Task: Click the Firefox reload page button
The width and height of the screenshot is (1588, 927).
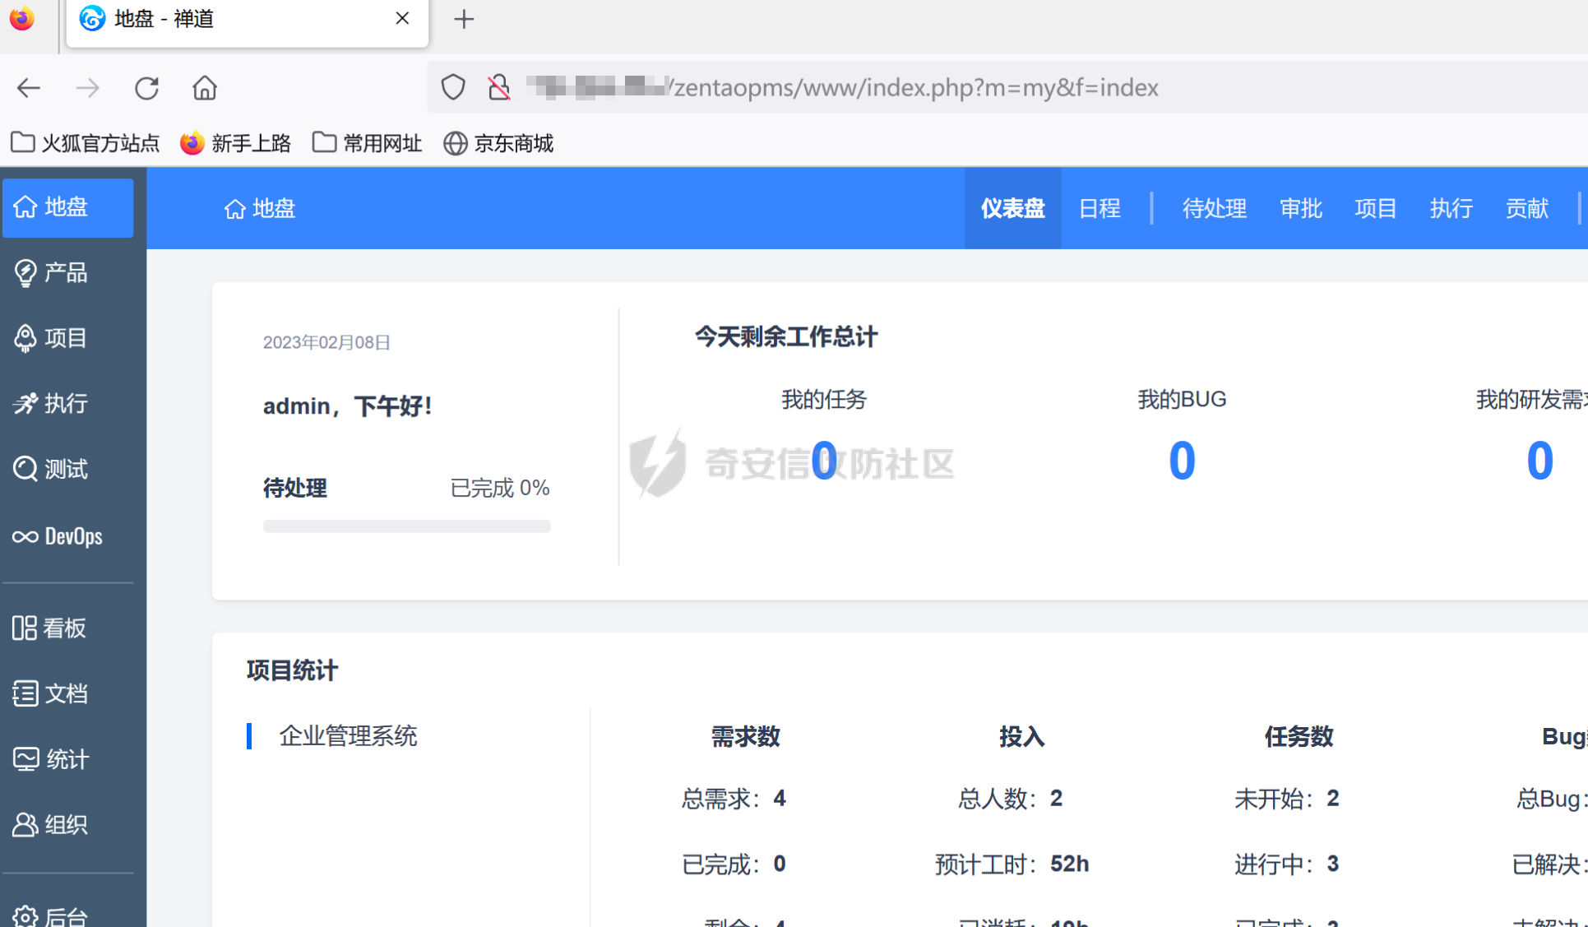Action: click(x=146, y=88)
